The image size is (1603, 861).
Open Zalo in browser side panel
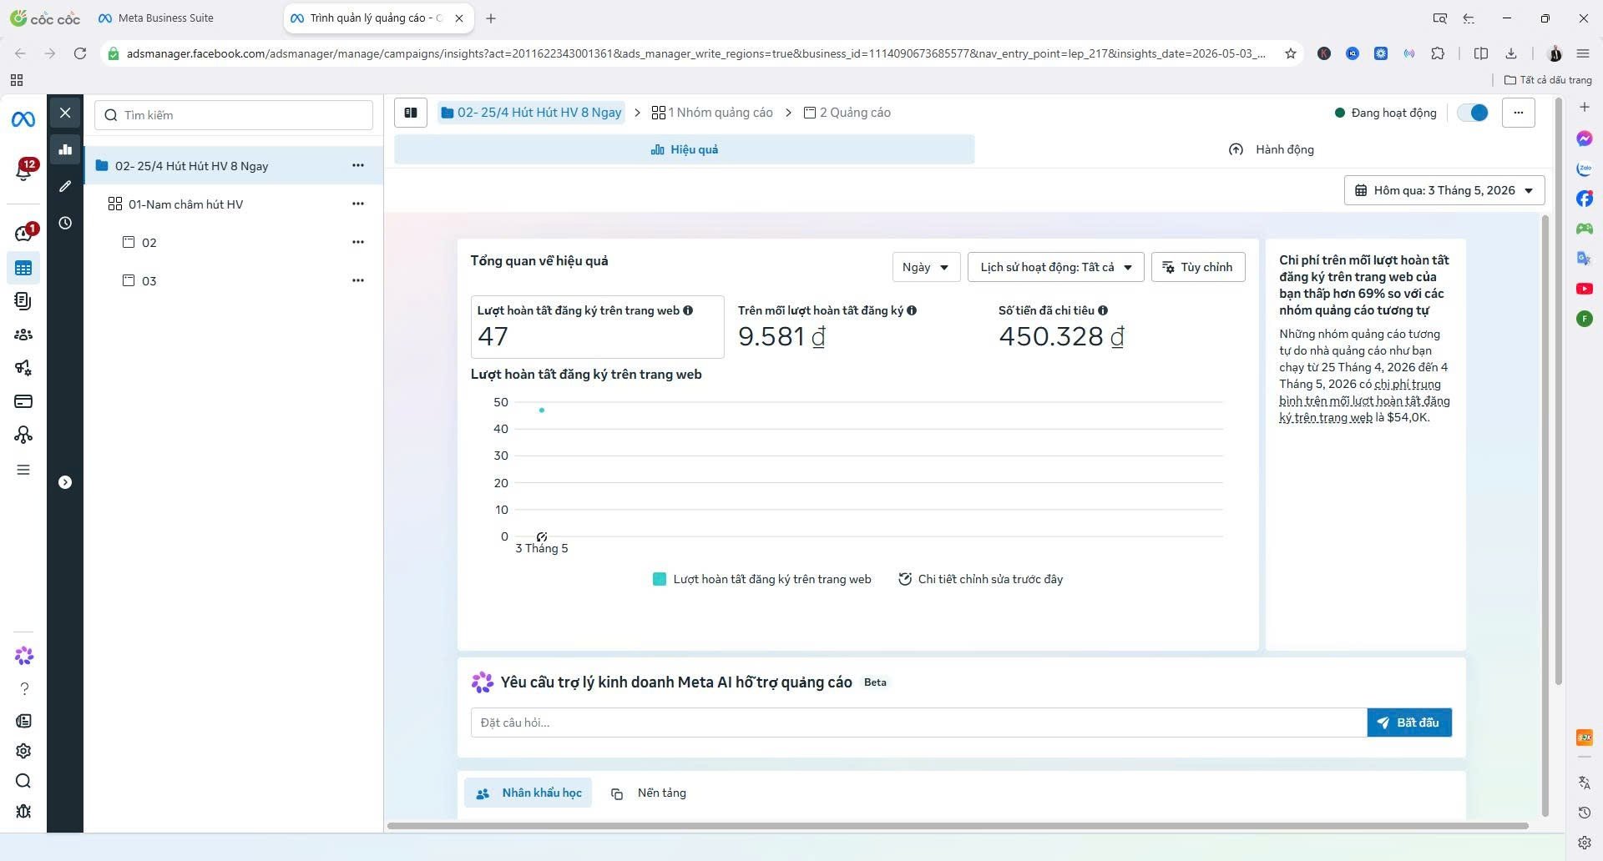[1585, 169]
